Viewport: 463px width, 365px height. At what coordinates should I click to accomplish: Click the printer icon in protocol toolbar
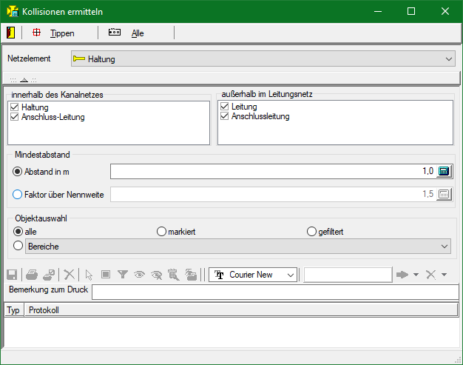pos(32,275)
